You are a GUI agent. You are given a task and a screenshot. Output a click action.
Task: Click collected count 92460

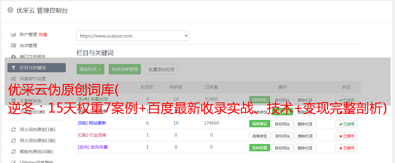(212, 99)
